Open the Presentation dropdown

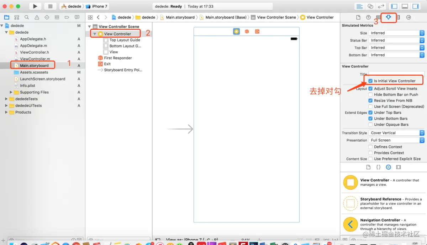click(x=396, y=140)
